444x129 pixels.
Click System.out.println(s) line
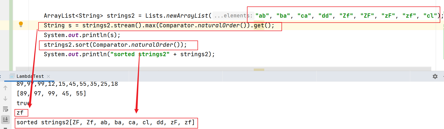(x=82, y=35)
